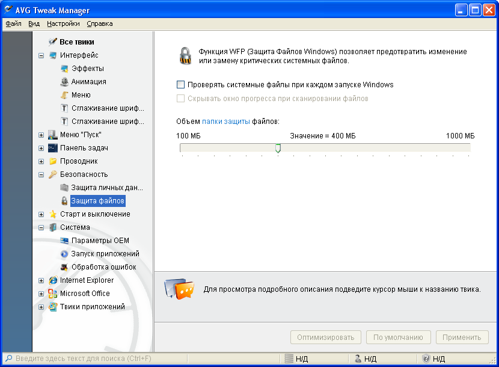Expand the Твики приложений branch
Image resolution: width=499 pixels, height=367 pixels.
point(41,307)
